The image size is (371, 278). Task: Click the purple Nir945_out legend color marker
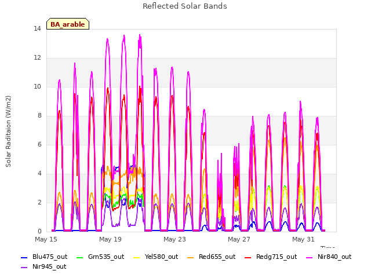pos(24,268)
